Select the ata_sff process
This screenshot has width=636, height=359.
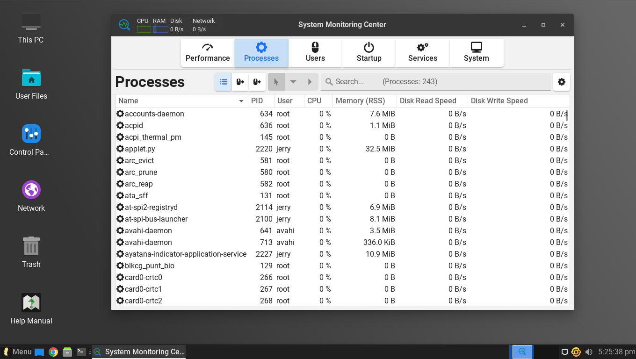click(x=342, y=195)
